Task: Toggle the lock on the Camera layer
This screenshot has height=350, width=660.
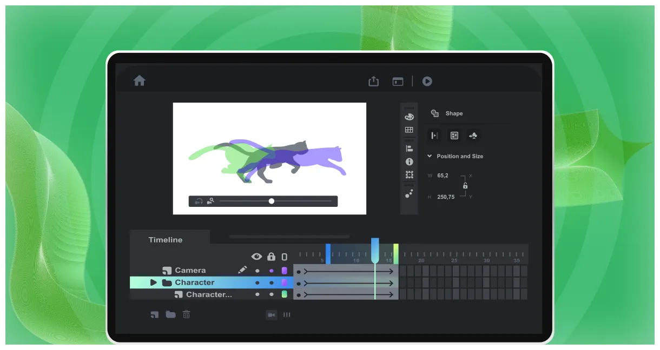Action: [272, 270]
